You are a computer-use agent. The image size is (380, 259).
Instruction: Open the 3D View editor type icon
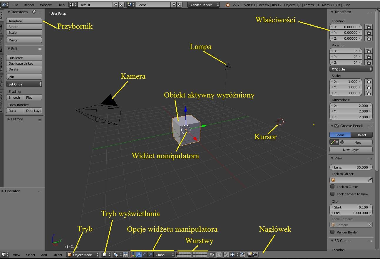pos(5,255)
